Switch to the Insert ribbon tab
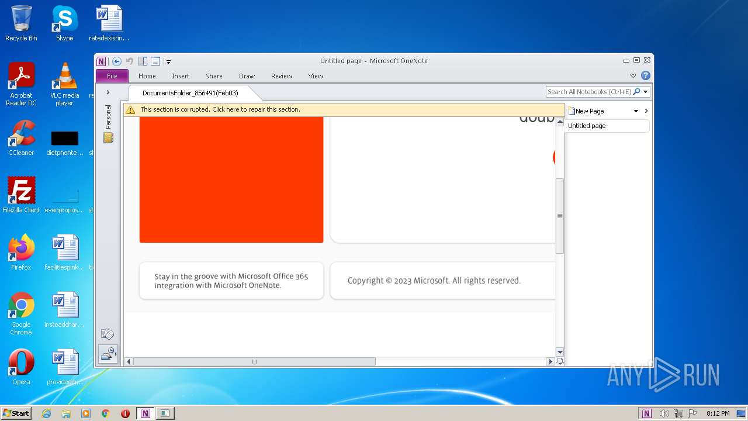Image resolution: width=748 pixels, height=421 pixels. (x=181, y=76)
